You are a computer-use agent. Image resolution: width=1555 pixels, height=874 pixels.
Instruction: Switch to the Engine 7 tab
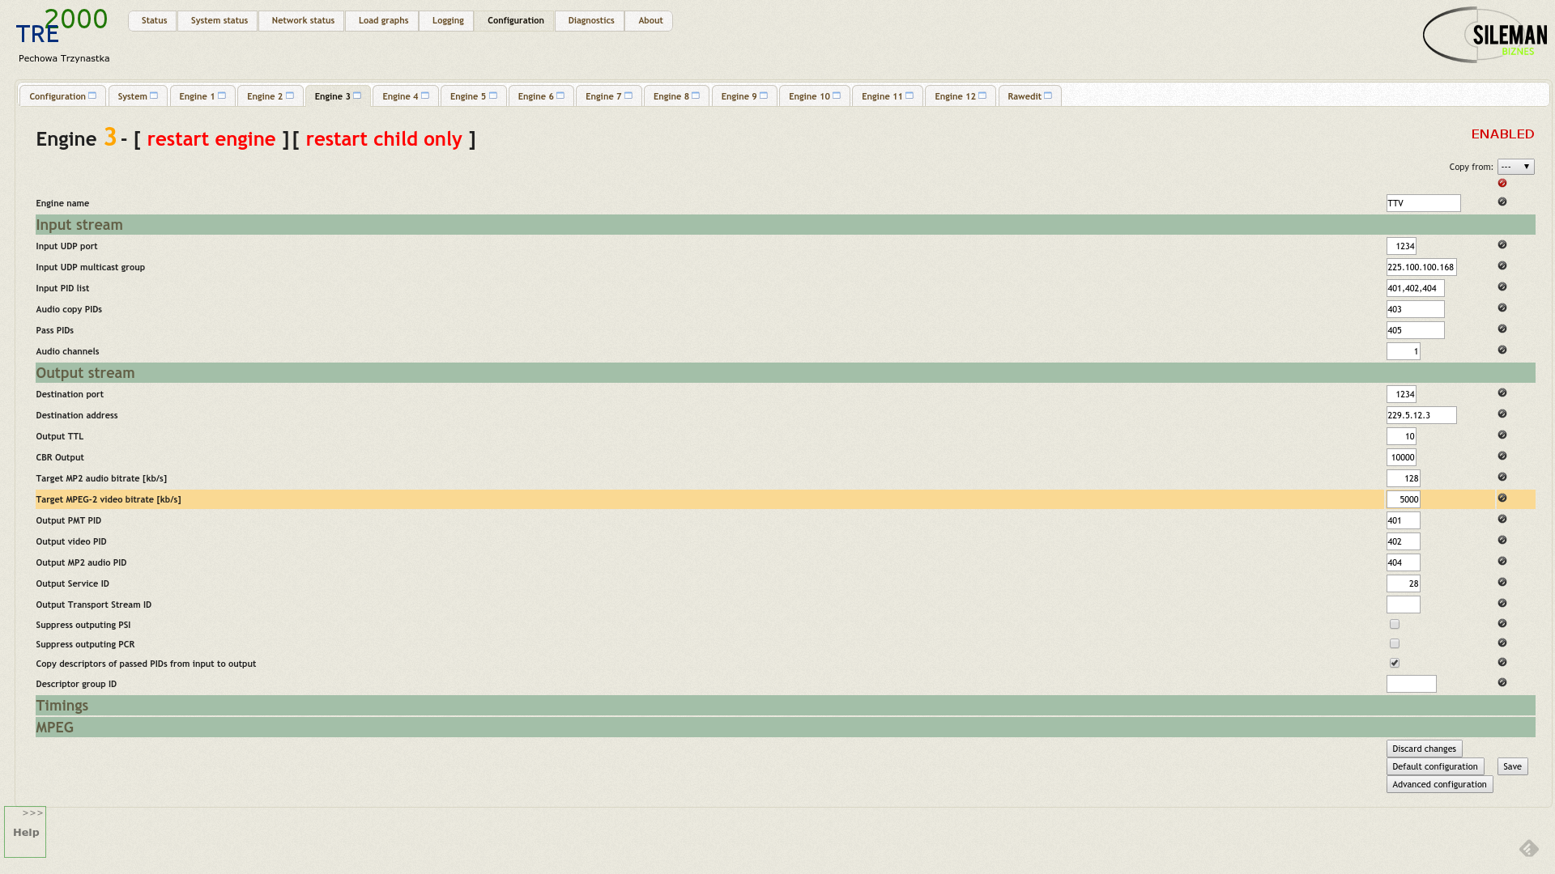603,96
